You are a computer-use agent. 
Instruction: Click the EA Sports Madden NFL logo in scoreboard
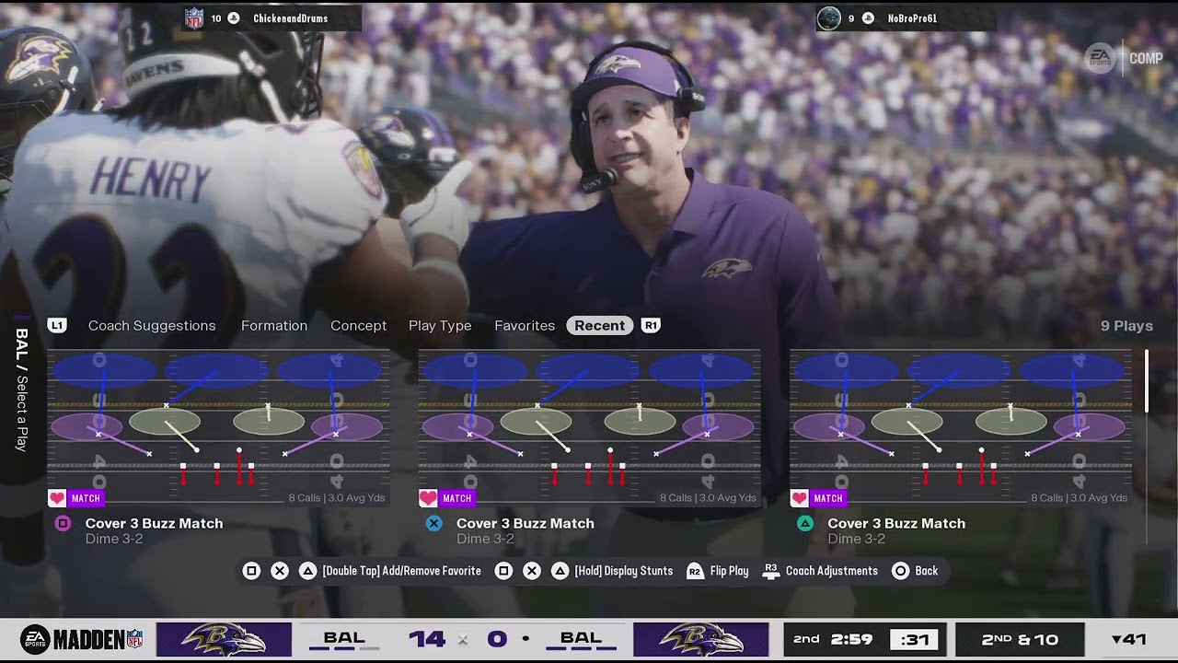tap(83, 640)
